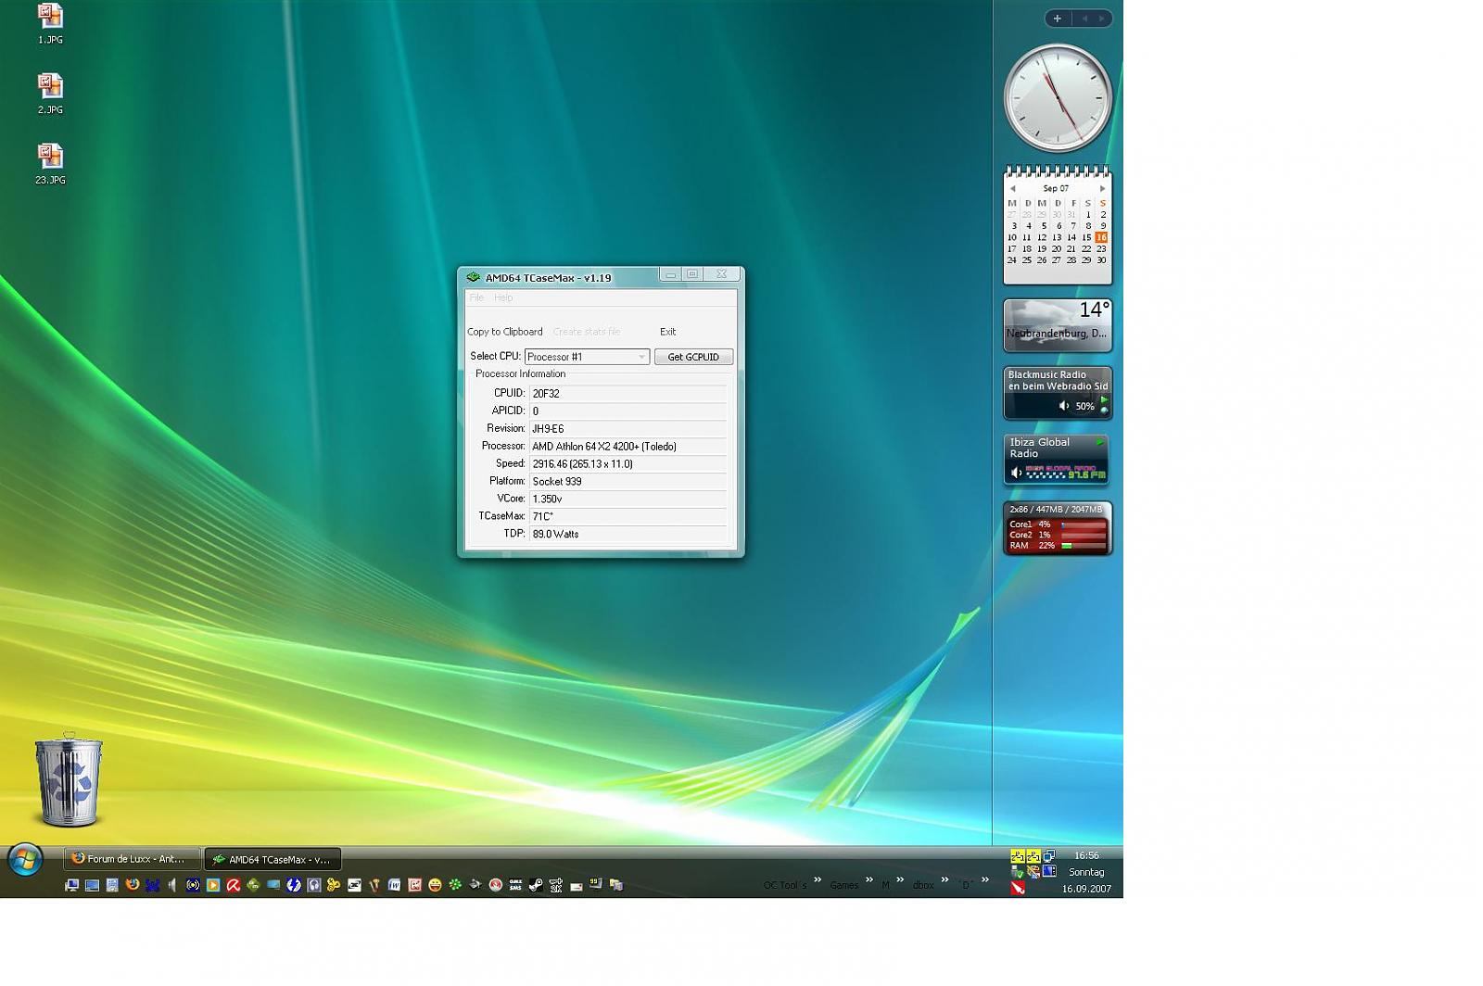Viewport: 1483px width, 986px height.
Task: Open the Neubrandenburg weather gadget
Action: point(1058,325)
